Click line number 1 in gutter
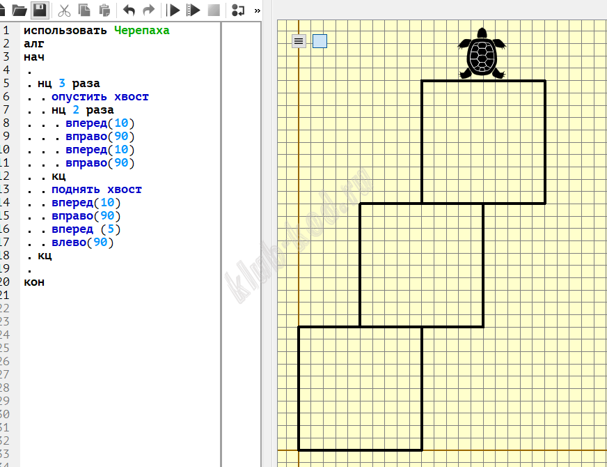Screen dimensions: 607x467 click(x=6, y=30)
